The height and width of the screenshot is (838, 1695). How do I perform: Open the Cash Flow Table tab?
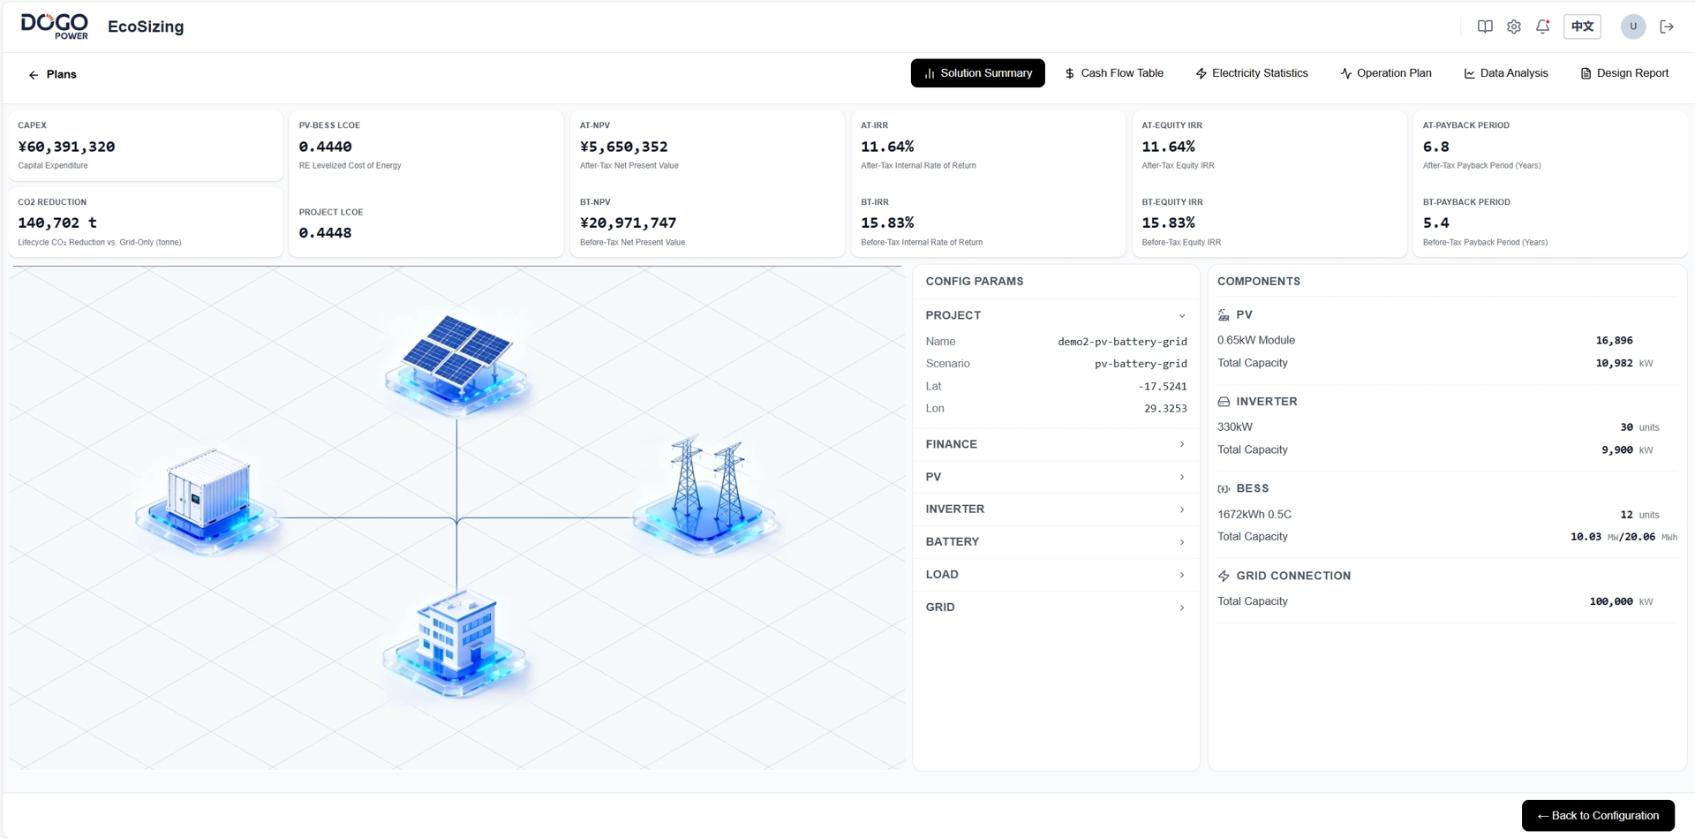click(x=1114, y=73)
